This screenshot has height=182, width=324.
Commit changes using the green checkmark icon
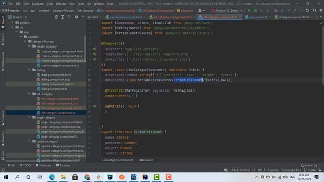289,10
